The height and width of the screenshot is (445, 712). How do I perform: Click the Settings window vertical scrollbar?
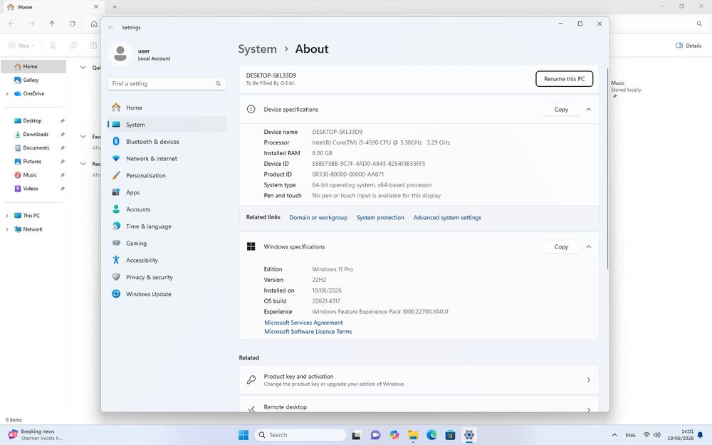point(607,169)
